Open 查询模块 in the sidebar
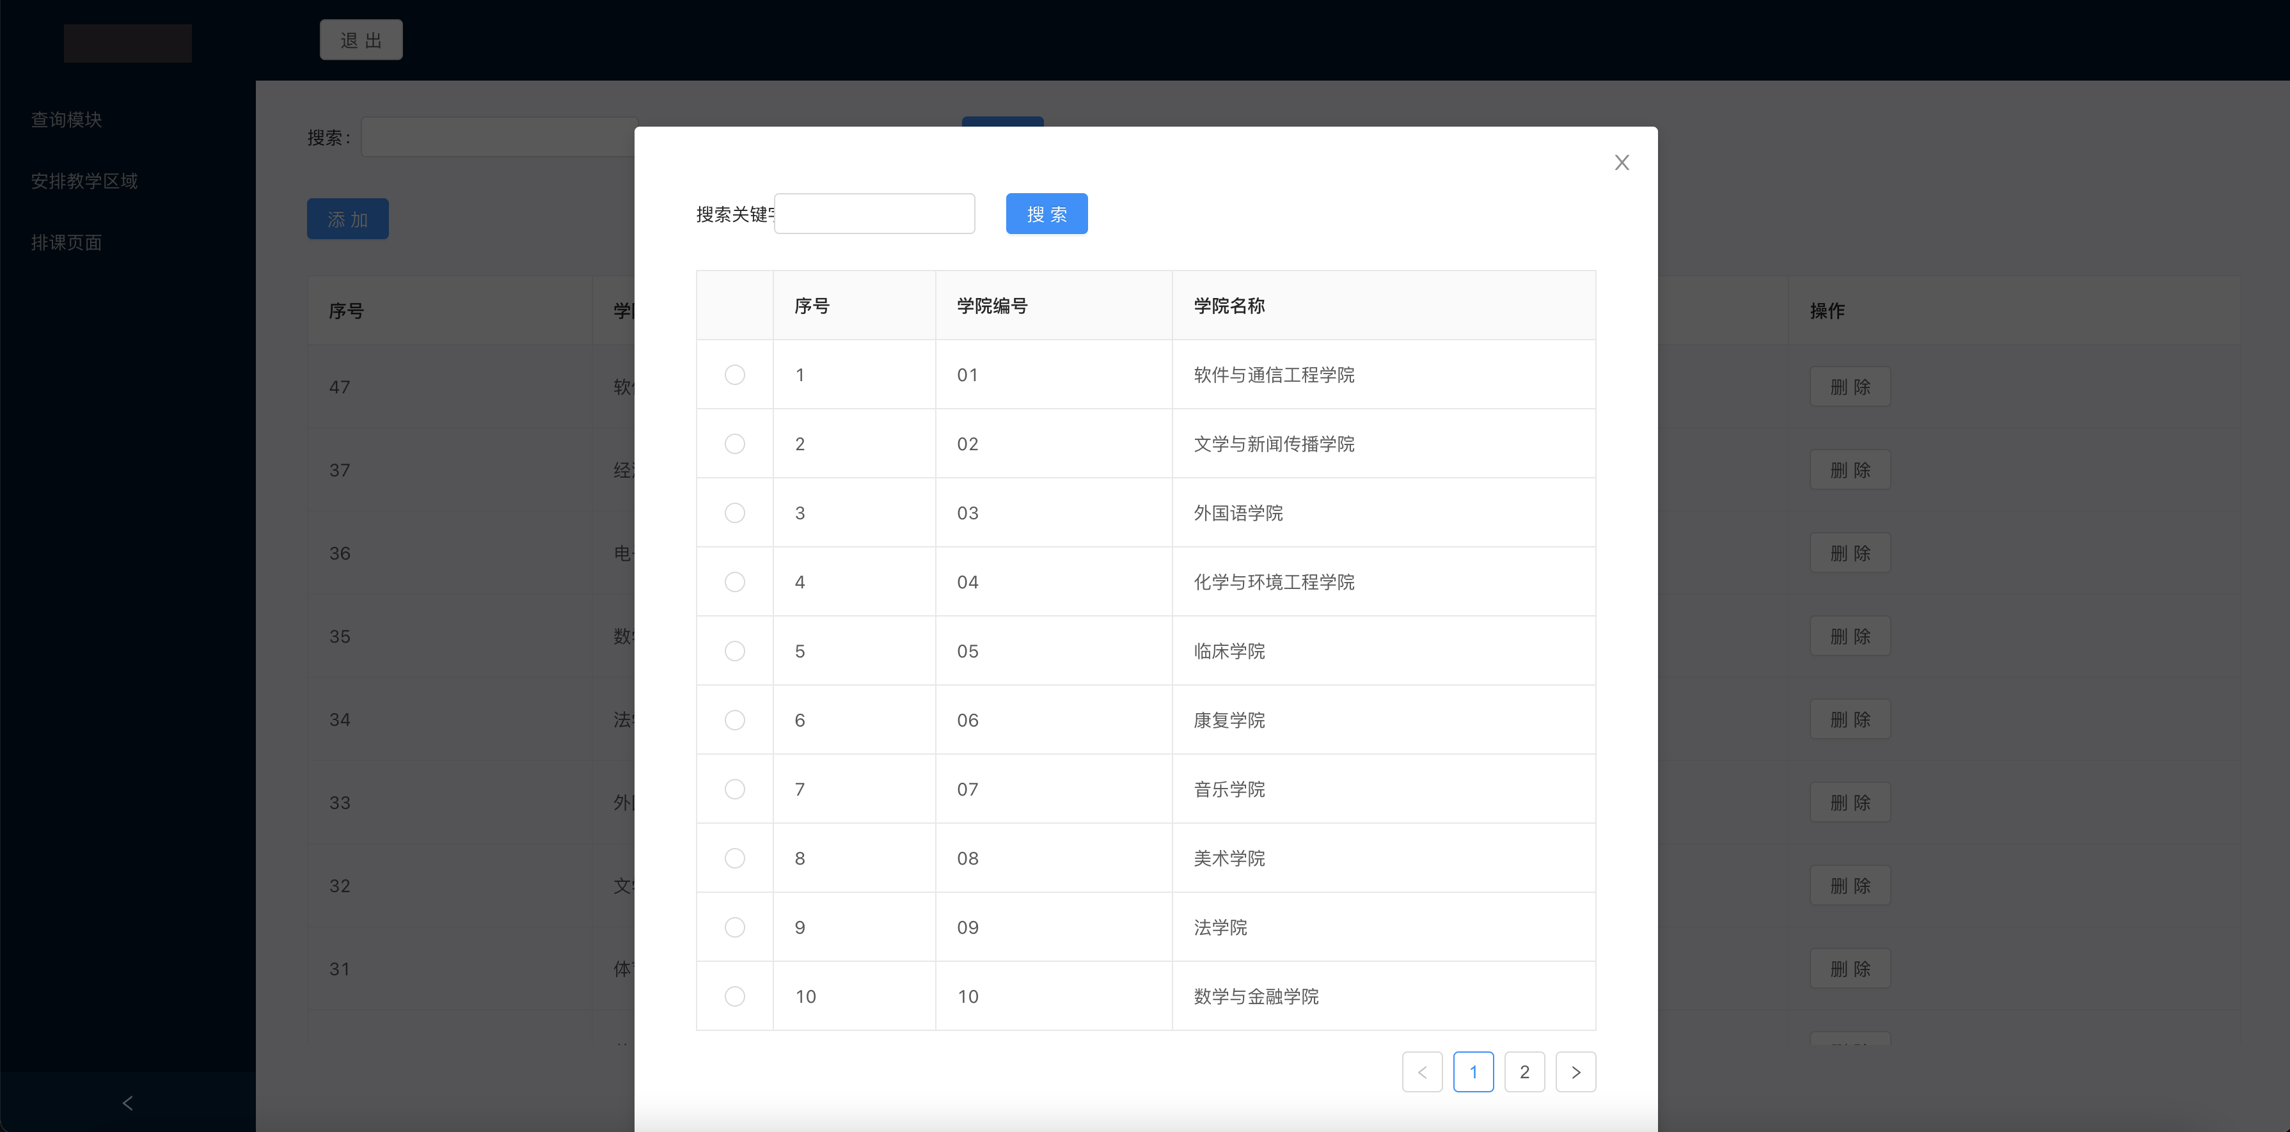 click(67, 119)
